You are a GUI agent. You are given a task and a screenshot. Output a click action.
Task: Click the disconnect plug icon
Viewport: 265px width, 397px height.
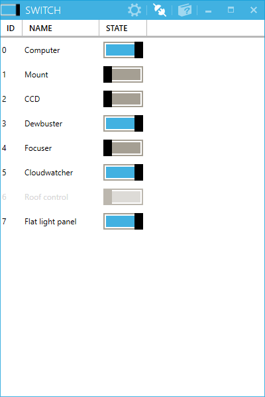click(x=160, y=10)
